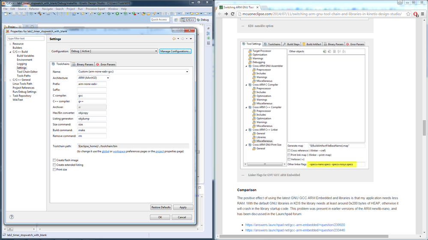Click the External Tools run icon with red toolbox
This screenshot has height=240, width=428.
[x=134, y=14]
